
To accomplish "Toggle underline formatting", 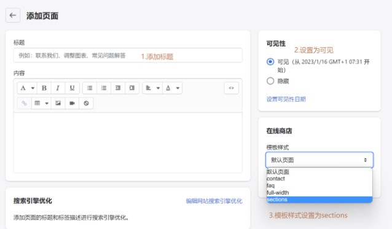I will tap(72, 88).
